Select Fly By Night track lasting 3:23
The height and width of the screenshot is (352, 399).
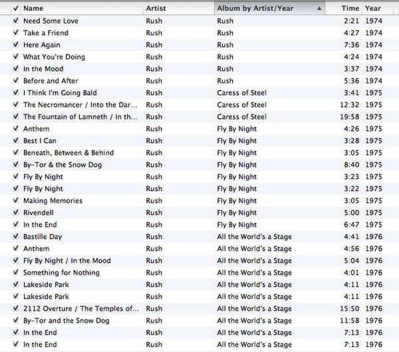point(43,177)
